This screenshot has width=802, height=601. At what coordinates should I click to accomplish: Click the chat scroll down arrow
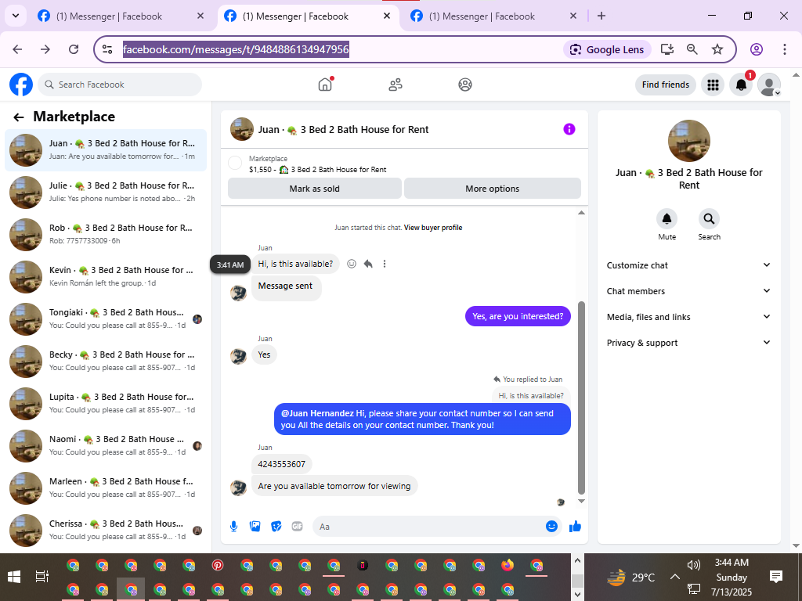[581, 502]
